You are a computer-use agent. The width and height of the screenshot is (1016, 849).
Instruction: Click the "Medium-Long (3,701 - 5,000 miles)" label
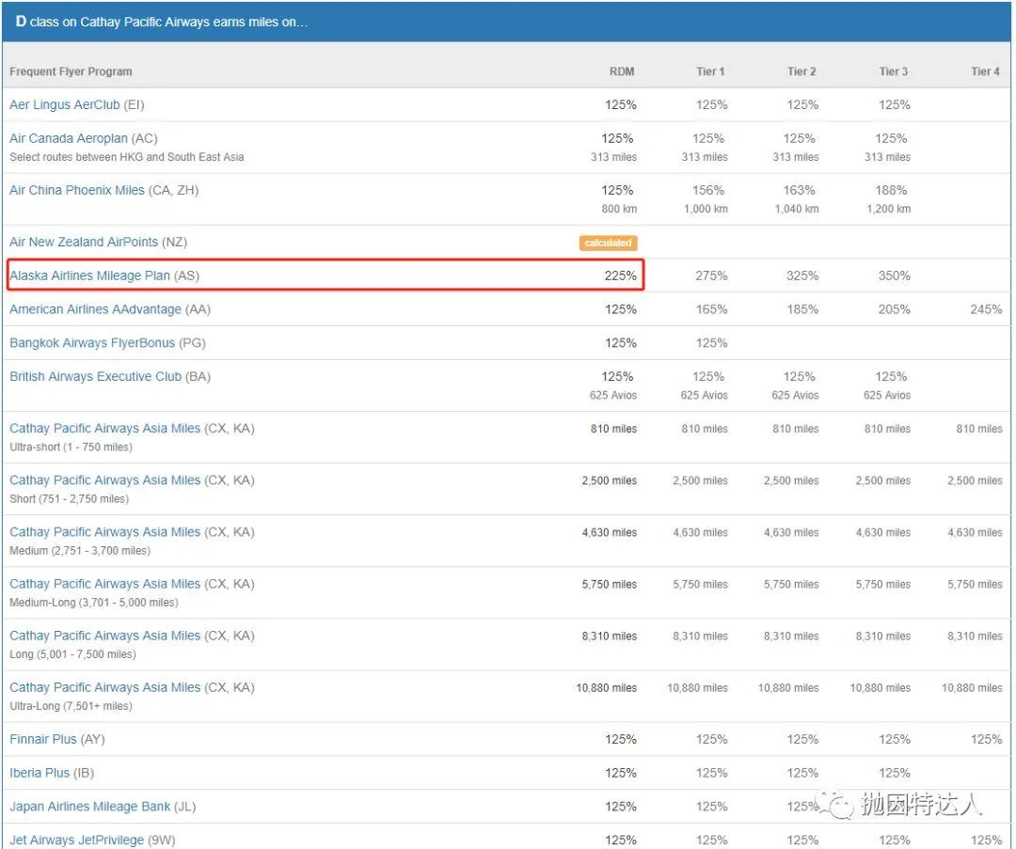(x=93, y=603)
